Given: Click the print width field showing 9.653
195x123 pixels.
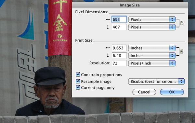Looking at the screenshot, I should coord(119,48).
